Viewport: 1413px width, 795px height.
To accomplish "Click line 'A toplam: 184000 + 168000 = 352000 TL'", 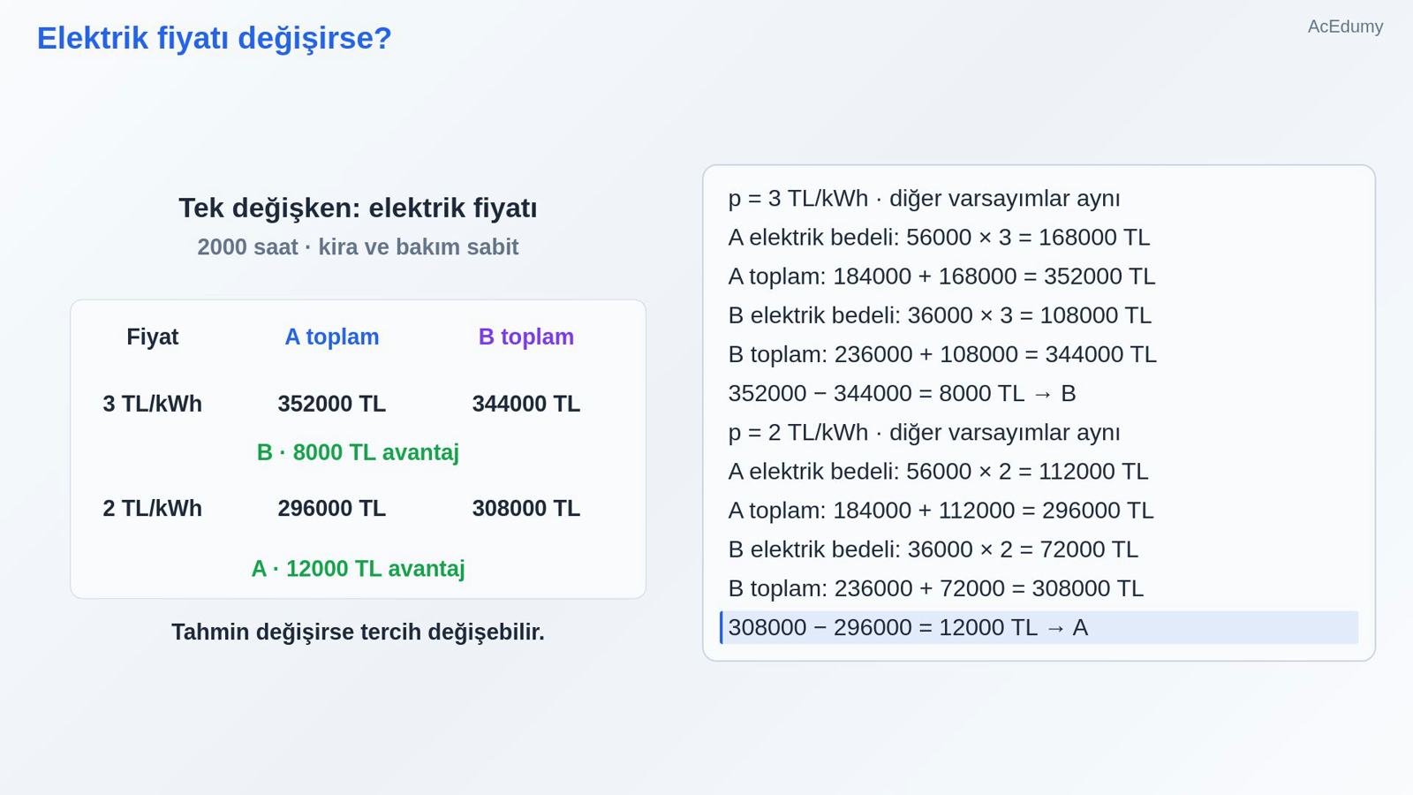I will pyautogui.click(x=941, y=276).
